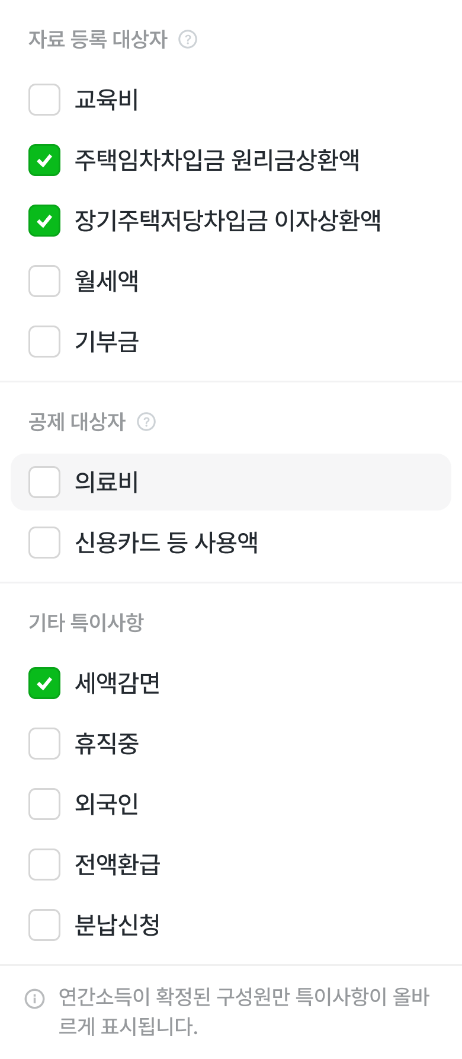
Task: Uncheck 장기주택저당차입금 이자상환액
Action: [x=44, y=221]
